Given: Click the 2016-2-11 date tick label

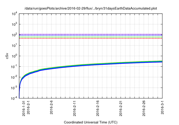Looking at the screenshot, I should click(74, 108).
